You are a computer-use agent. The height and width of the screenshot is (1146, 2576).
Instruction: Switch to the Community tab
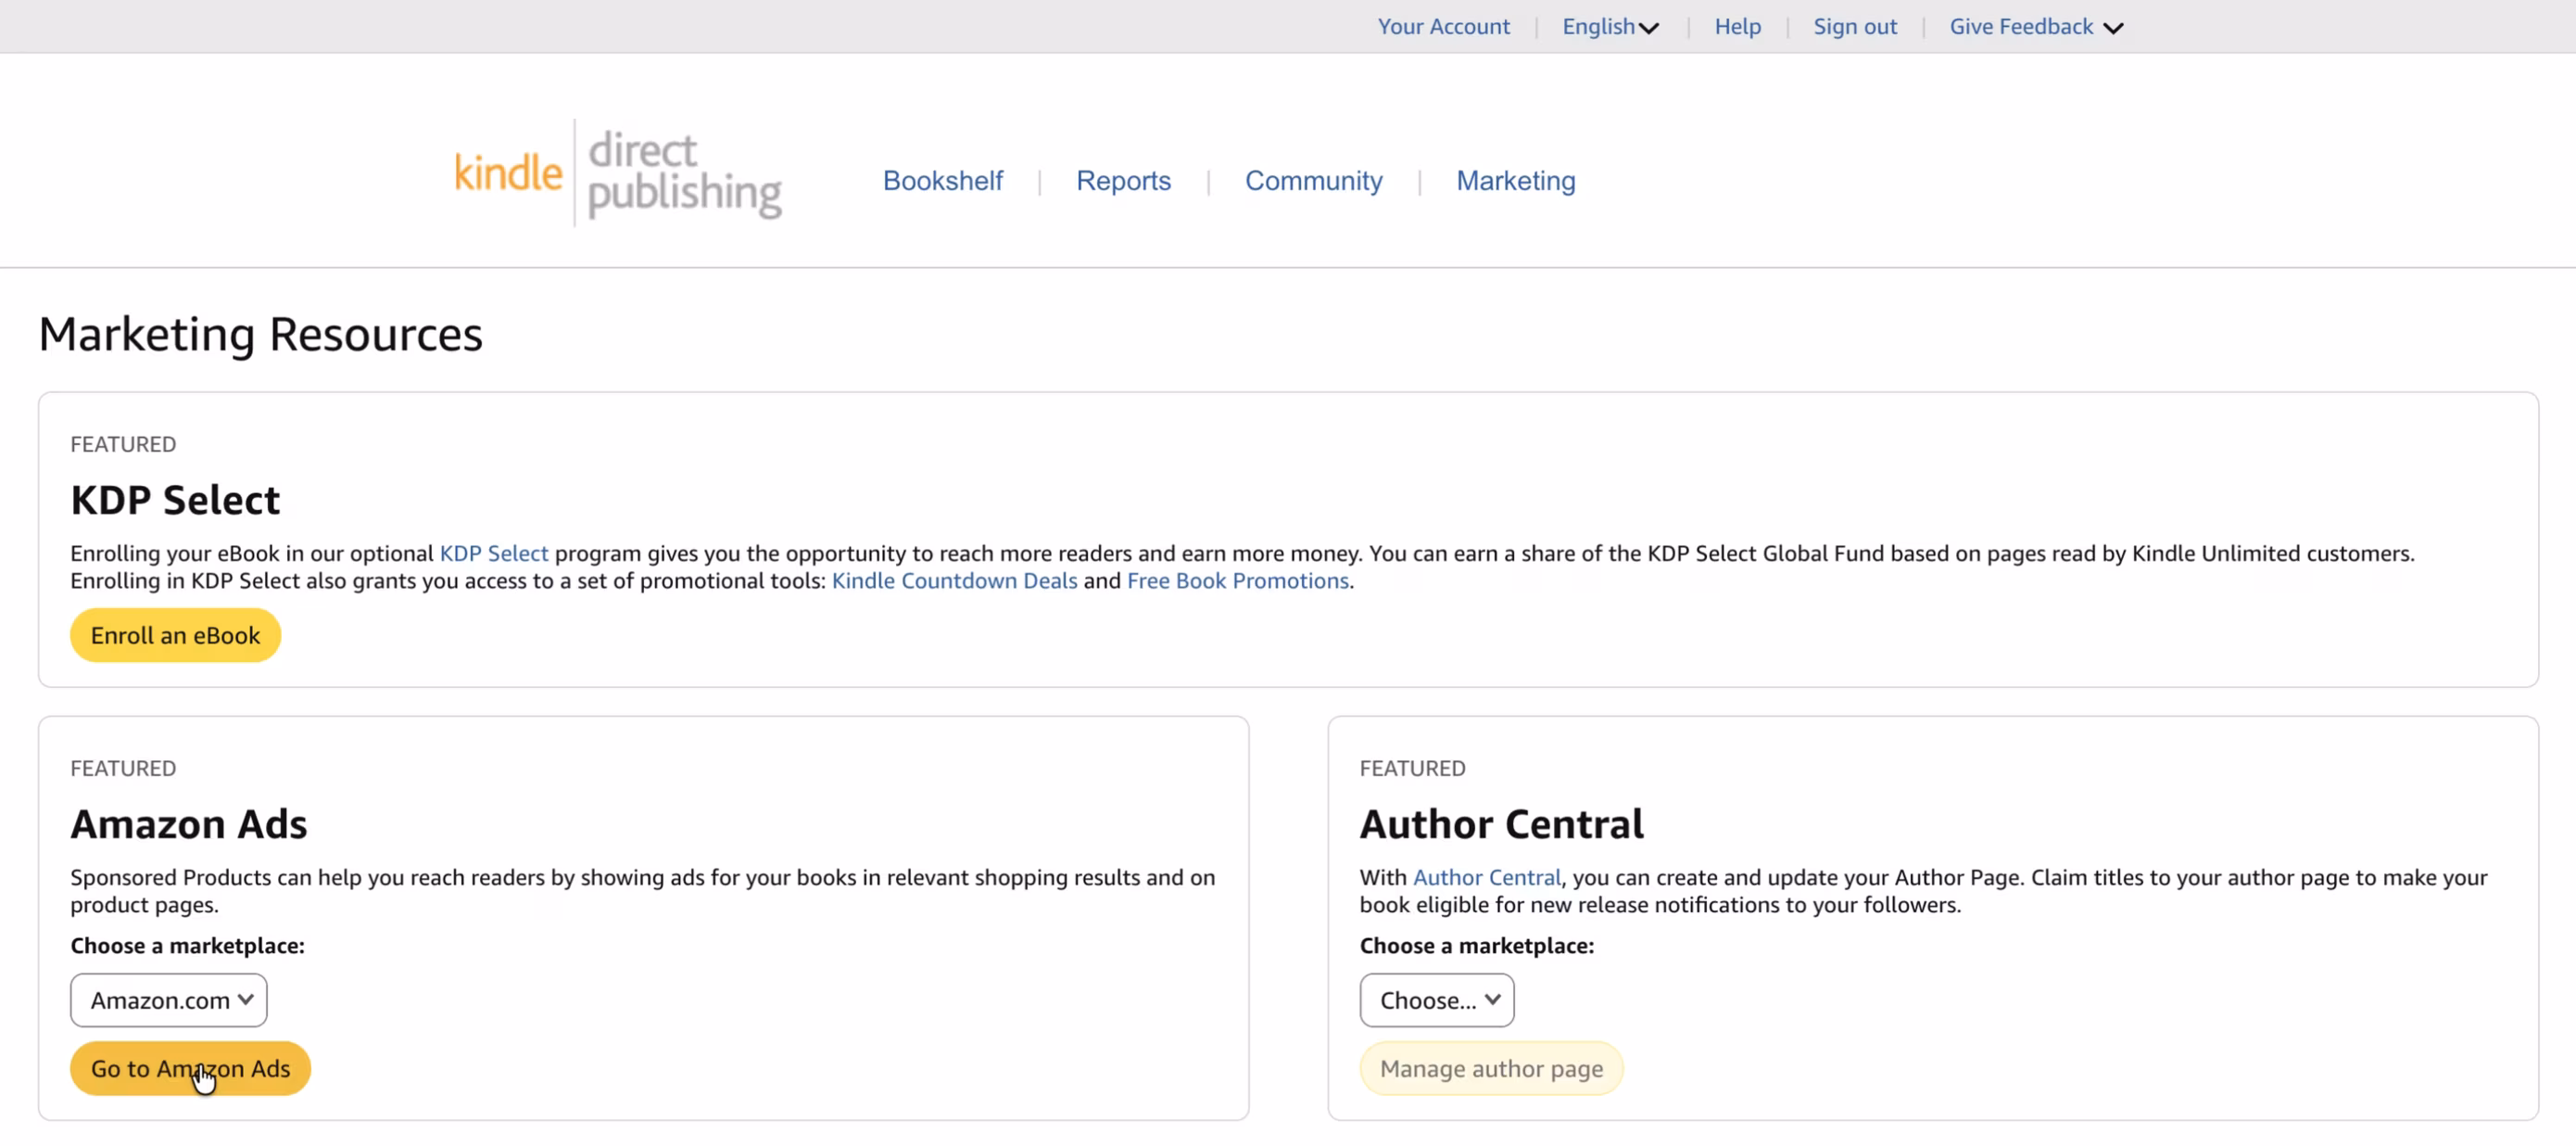click(1313, 181)
